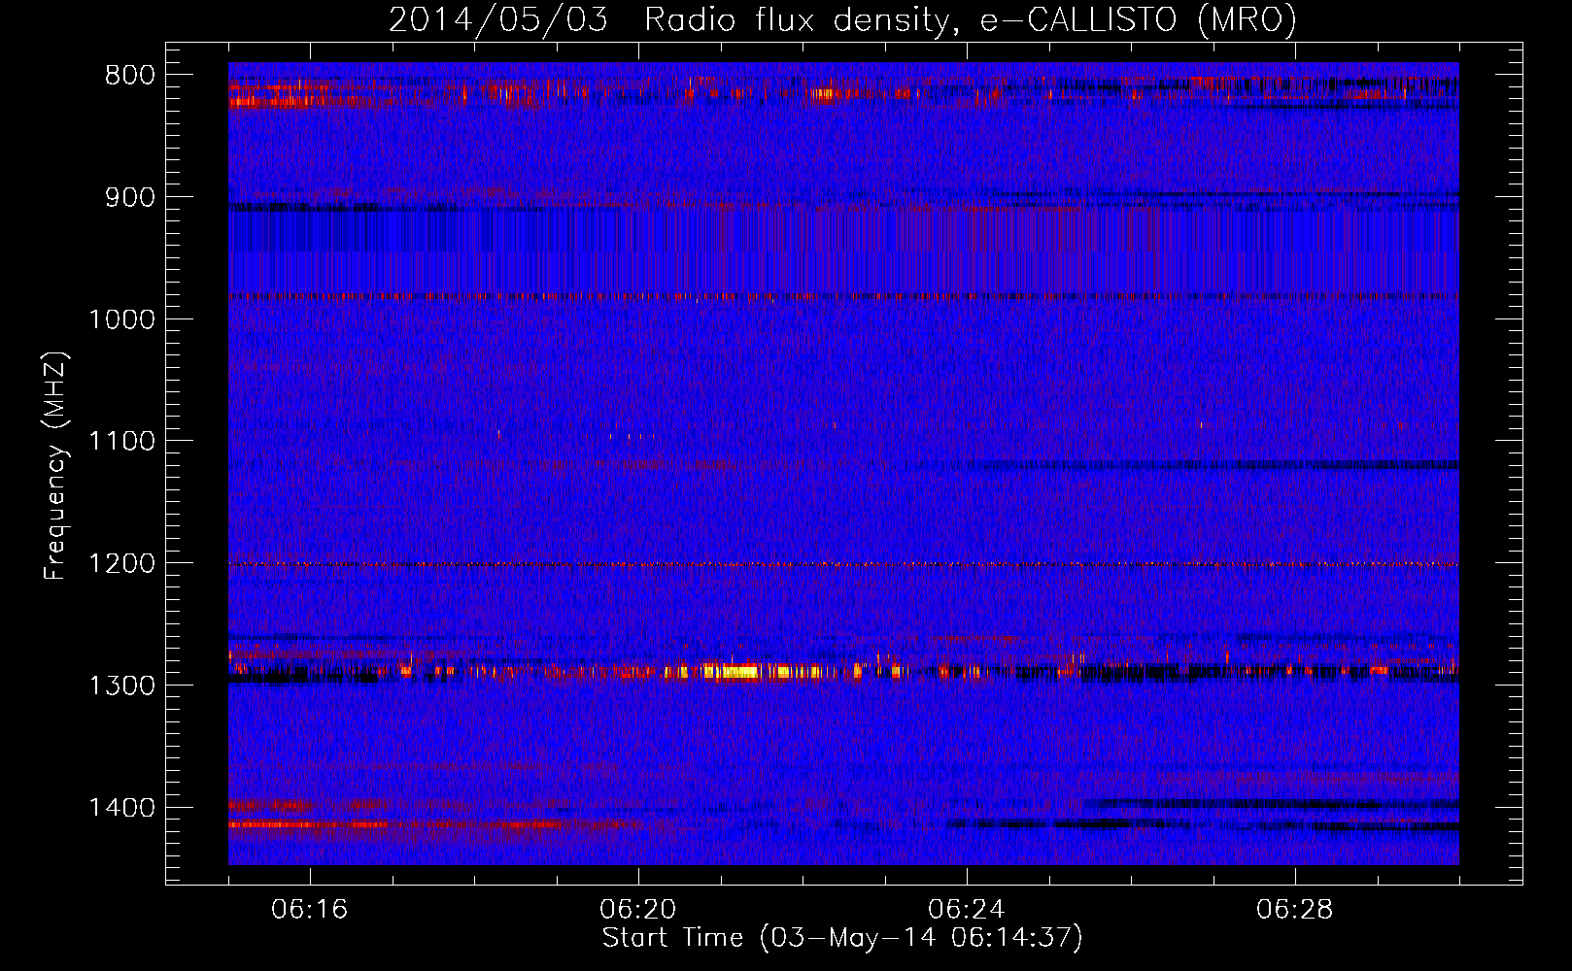This screenshot has width=1572, height=971.
Task: Click the 06:16 time tick label
Action: (310, 910)
